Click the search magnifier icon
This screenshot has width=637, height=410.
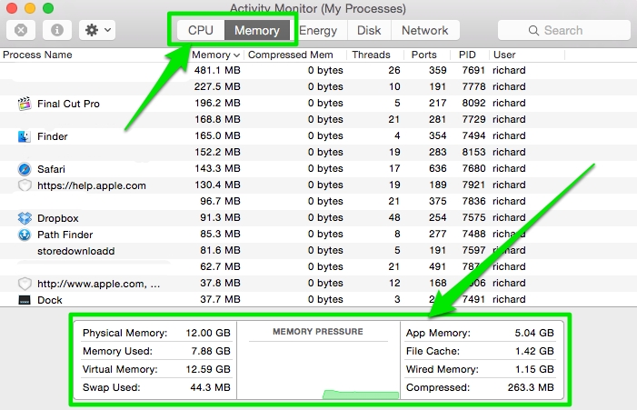click(x=533, y=31)
